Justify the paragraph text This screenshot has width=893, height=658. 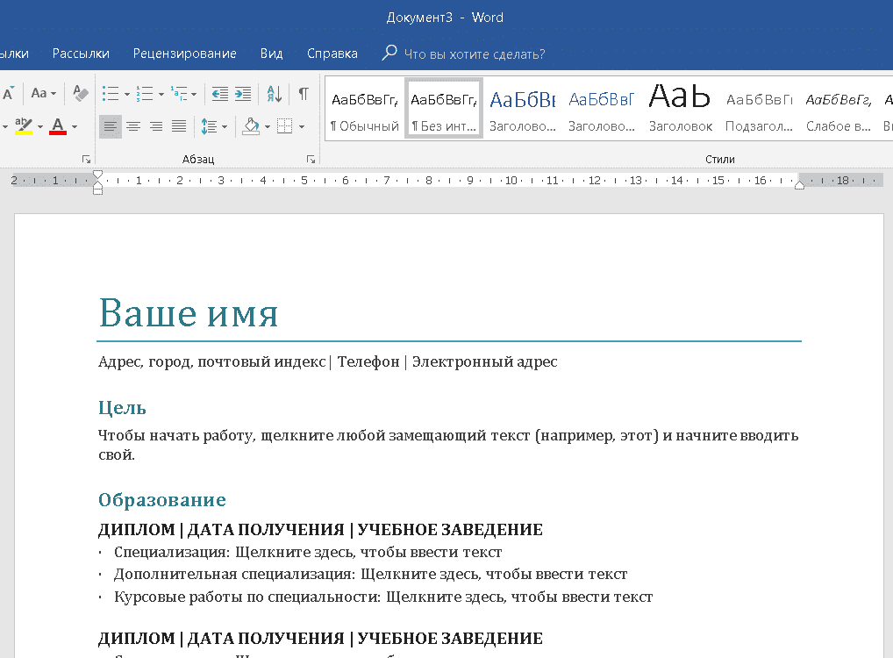coord(179,126)
